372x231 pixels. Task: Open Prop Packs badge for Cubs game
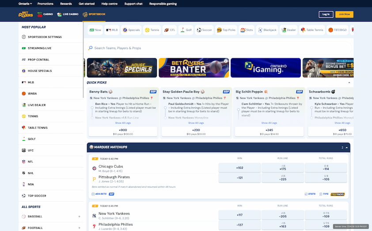click(338, 194)
